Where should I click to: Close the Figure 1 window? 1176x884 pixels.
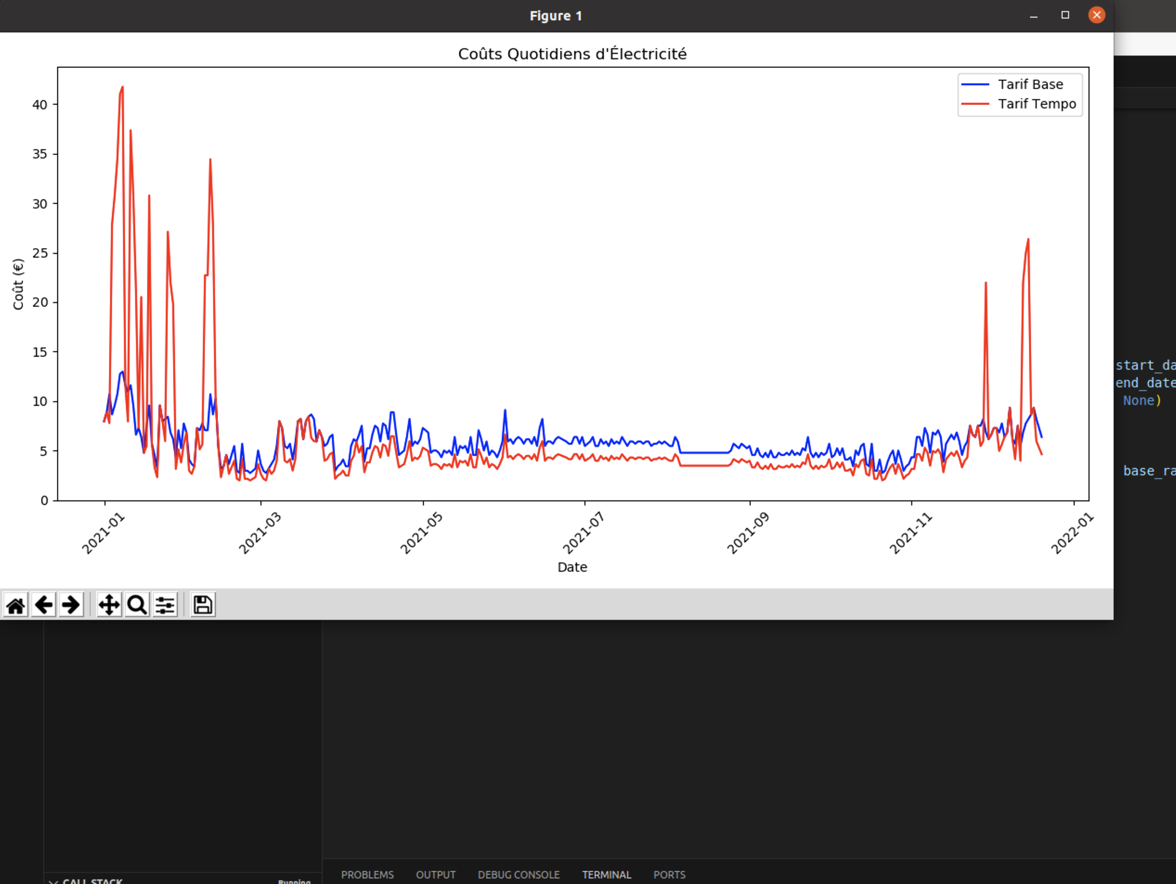[1096, 15]
